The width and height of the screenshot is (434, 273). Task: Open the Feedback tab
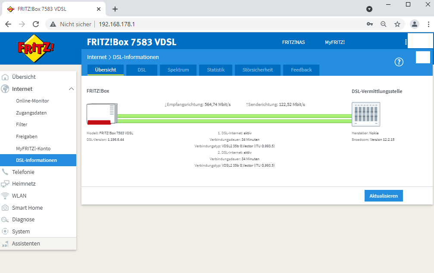click(x=301, y=70)
